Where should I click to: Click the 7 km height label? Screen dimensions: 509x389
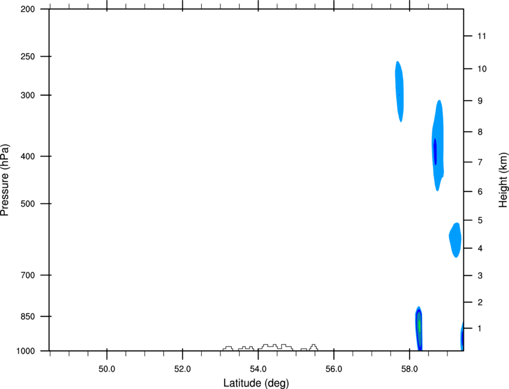coord(480,162)
